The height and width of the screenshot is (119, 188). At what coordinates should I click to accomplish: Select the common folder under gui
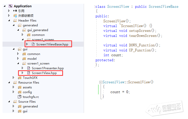[34, 54]
